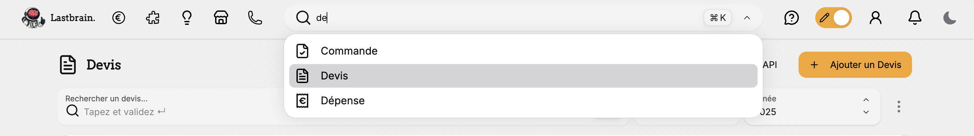Open the user account icon
974x136 pixels.
pos(875,18)
